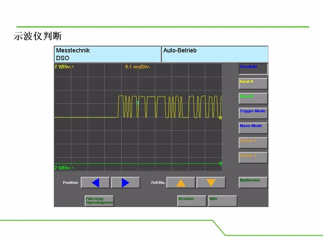Click the Standbild freeze-frame button
323x242 pixels.
253,69
